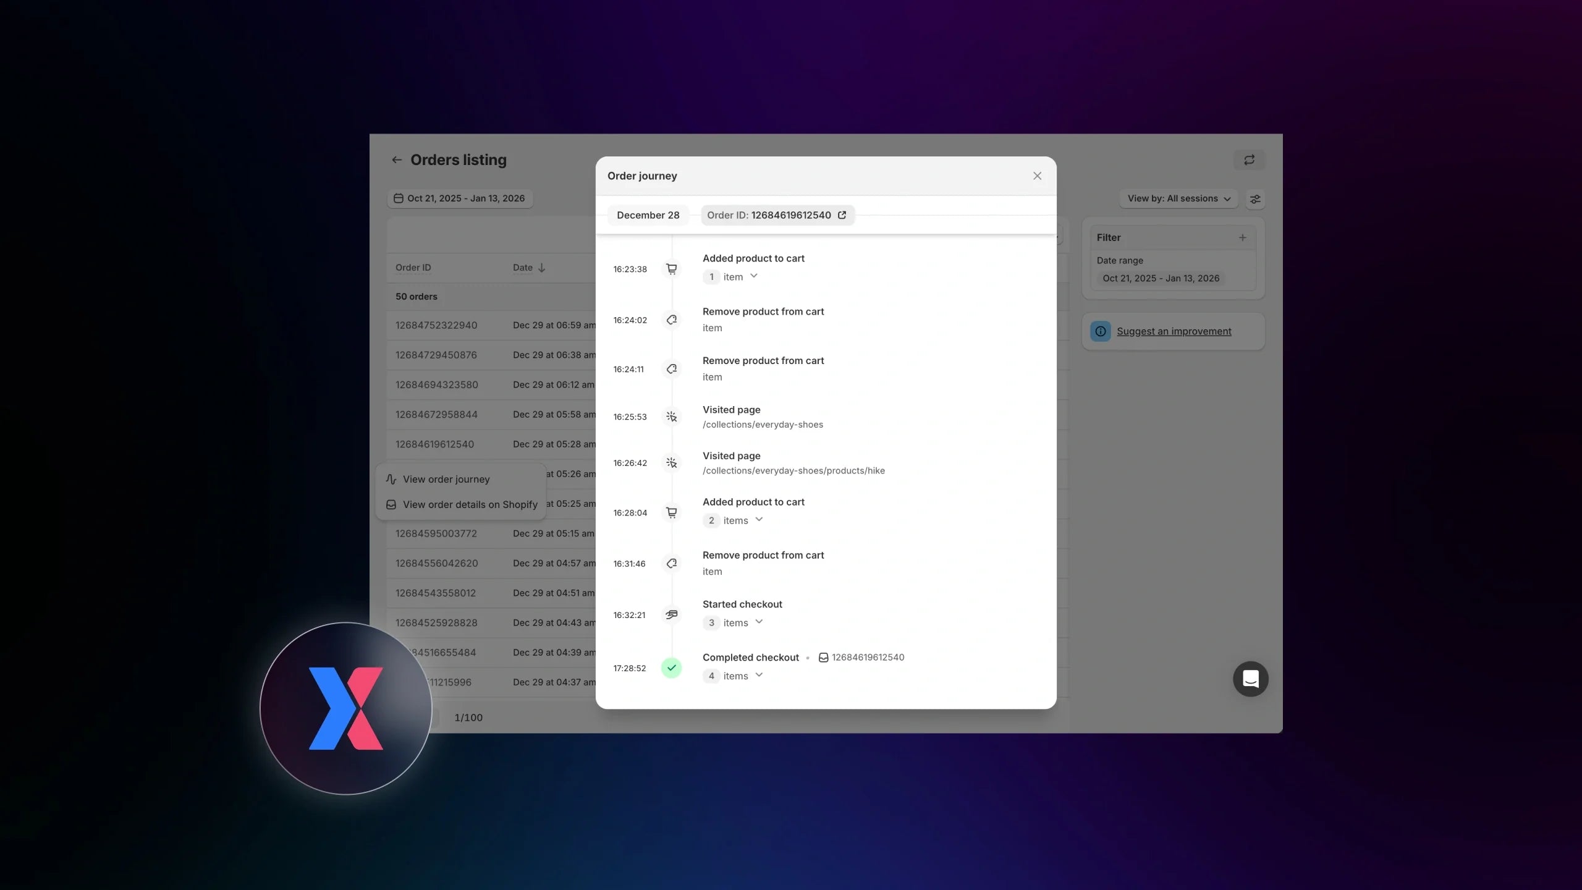Select order row 12684752322940
This screenshot has height=890, width=1582.
492,325
